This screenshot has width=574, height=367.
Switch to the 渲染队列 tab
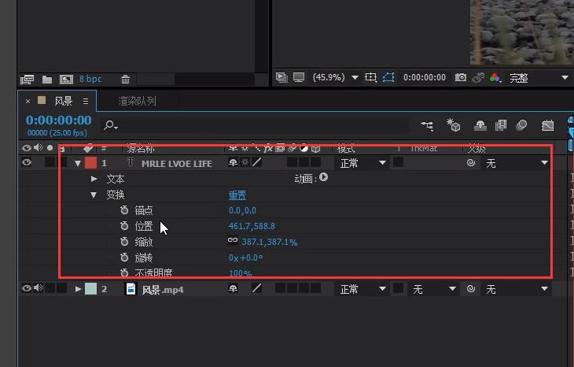(x=137, y=101)
